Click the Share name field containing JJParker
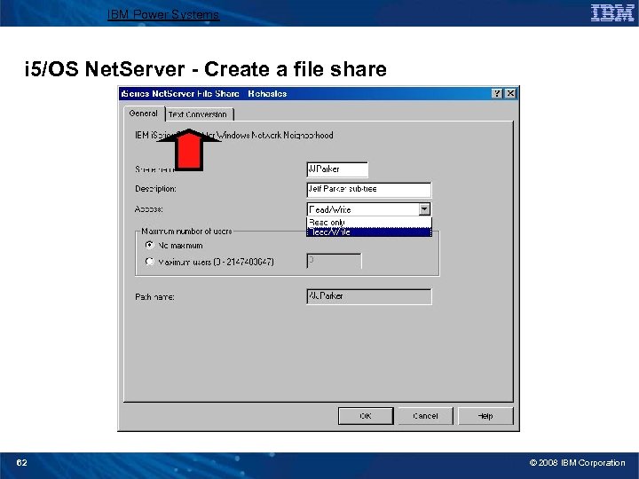Viewport: 639px width, 479px height. 337,169
